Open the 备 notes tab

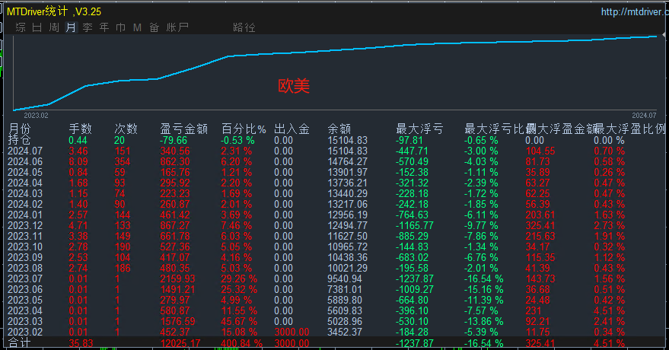click(x=154, y=27)
